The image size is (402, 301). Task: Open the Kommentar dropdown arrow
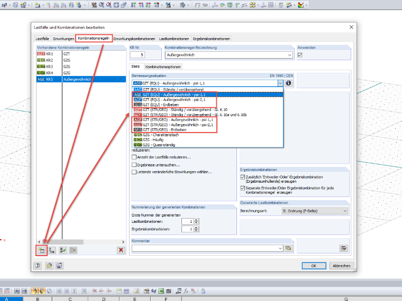click(x=280, y=248)
